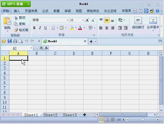Toggle Bold formatting
The image size is (164, 124).
tap(34, 28)
